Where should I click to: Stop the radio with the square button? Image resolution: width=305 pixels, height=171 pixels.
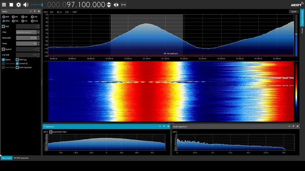point(11,5)
